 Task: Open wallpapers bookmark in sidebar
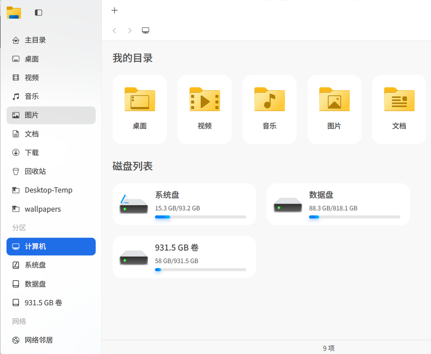[51, 209]
